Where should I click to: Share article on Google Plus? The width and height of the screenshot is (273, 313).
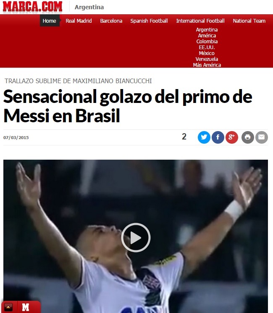click(x=232, y=137)
